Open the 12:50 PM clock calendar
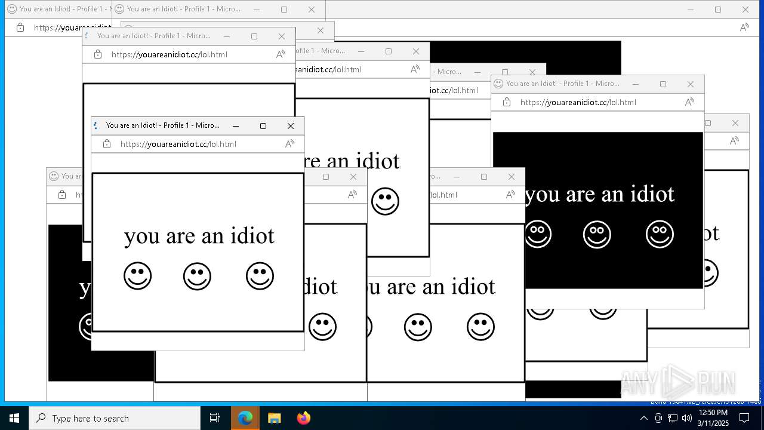Image resolution: width=764 pixels, height=430 pixels. [713, 418]
